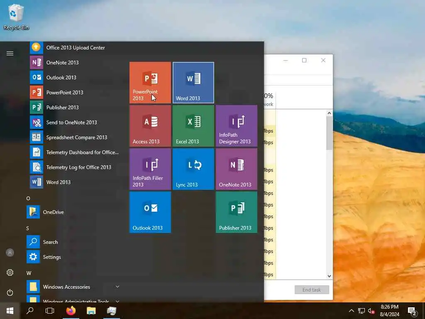
Task: Launch Firefox from the taskbar
Action: [71, 311]
